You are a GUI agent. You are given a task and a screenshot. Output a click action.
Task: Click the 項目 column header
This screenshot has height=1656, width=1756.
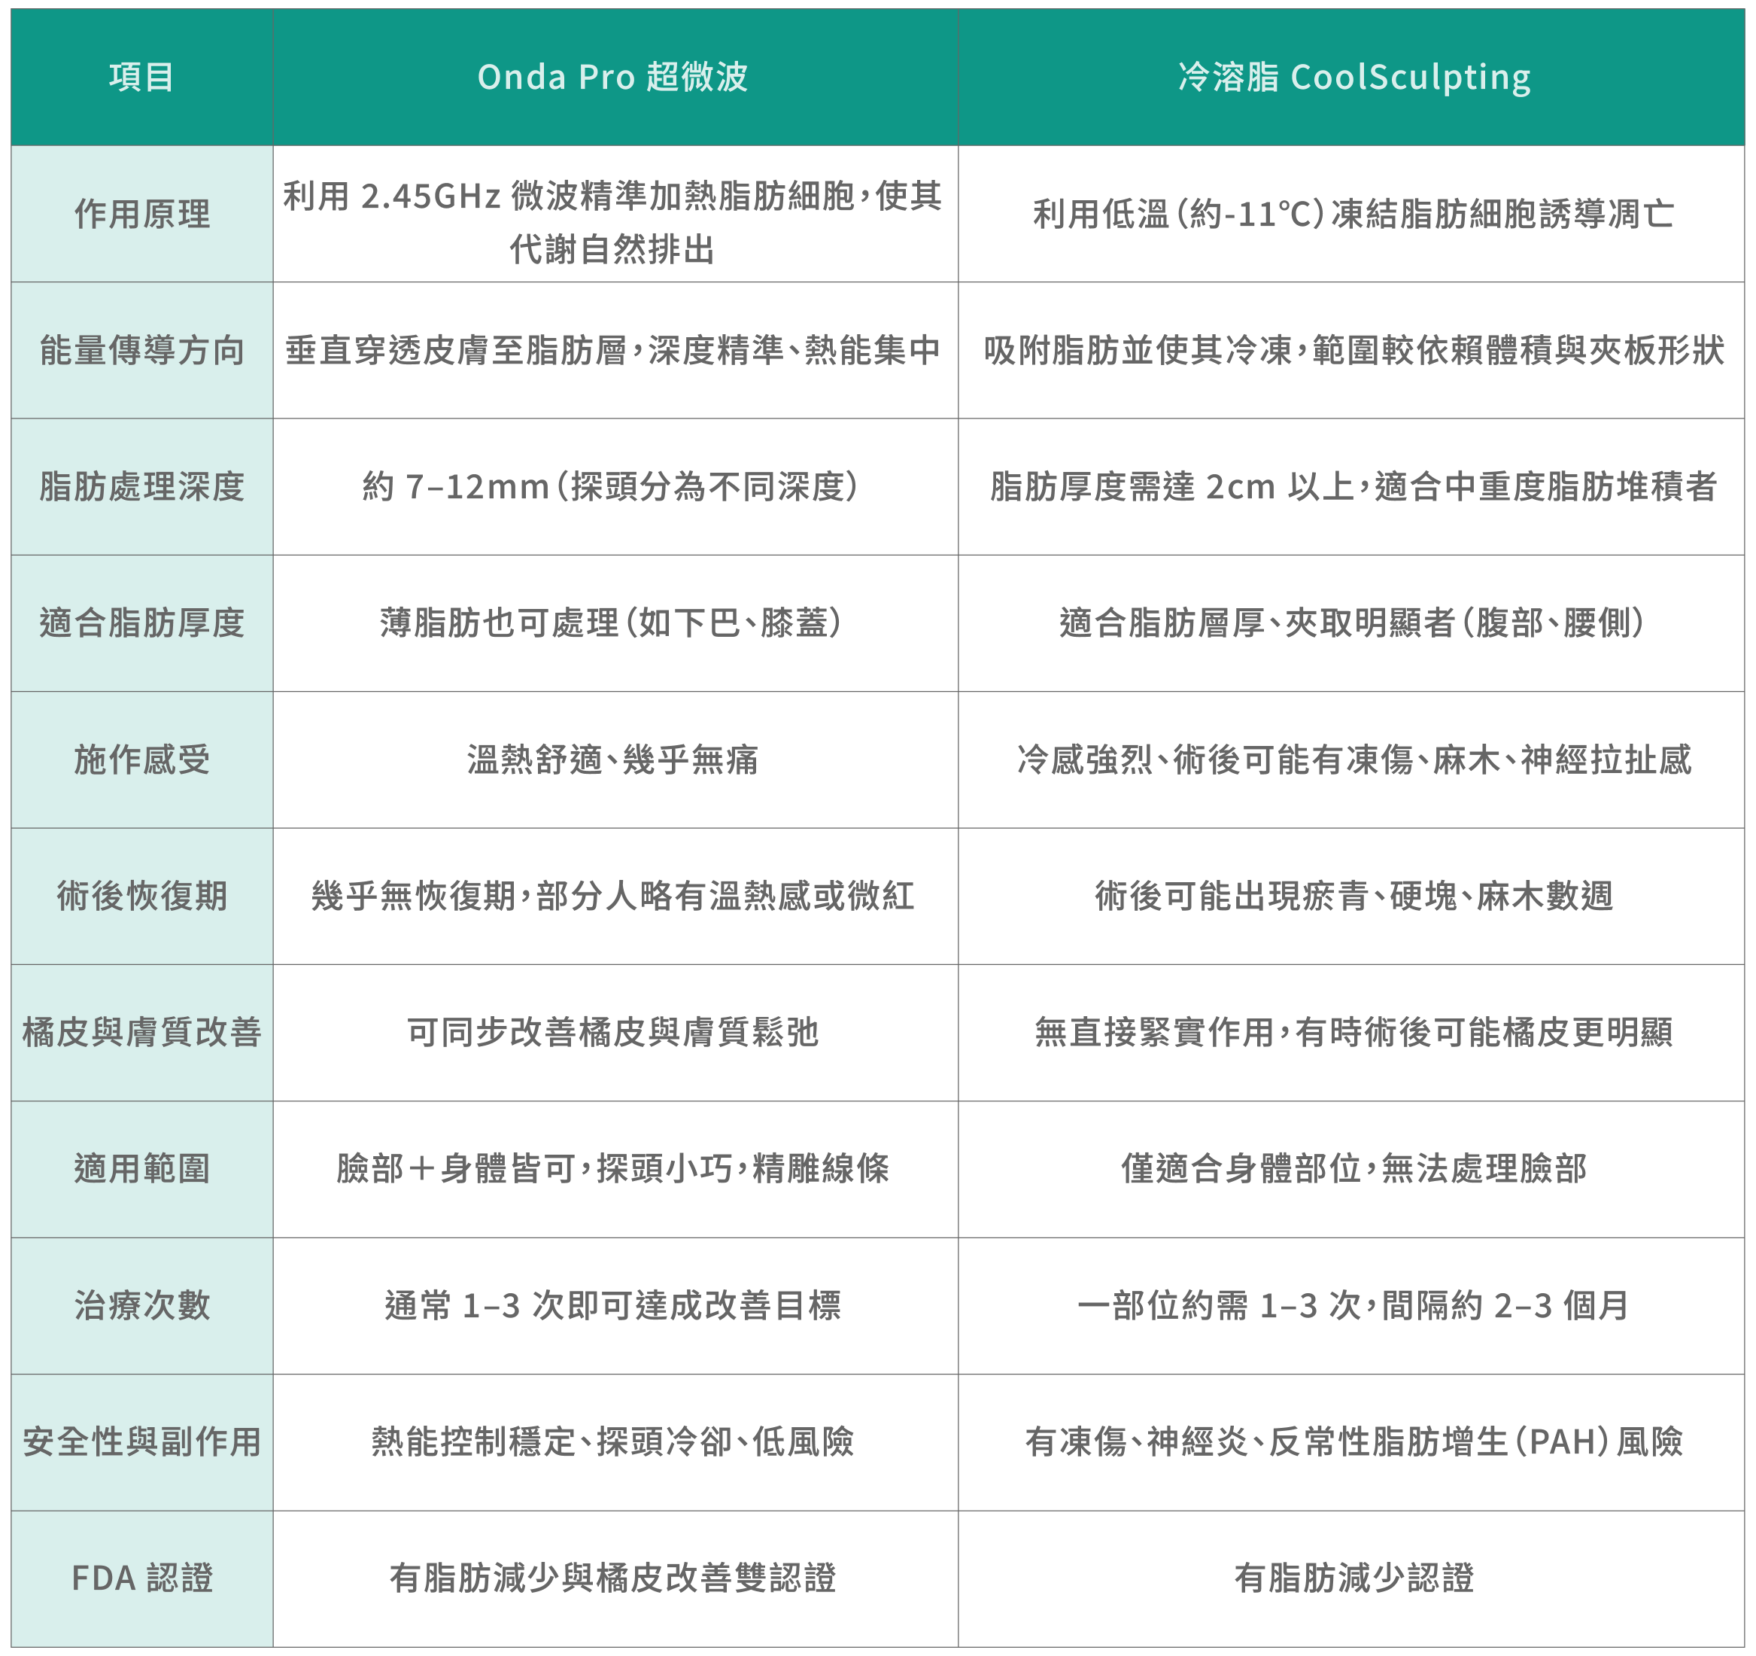(141, 77)
